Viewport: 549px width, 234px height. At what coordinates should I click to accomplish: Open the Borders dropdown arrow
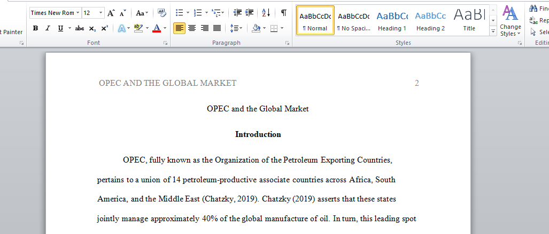click(282, 28)
